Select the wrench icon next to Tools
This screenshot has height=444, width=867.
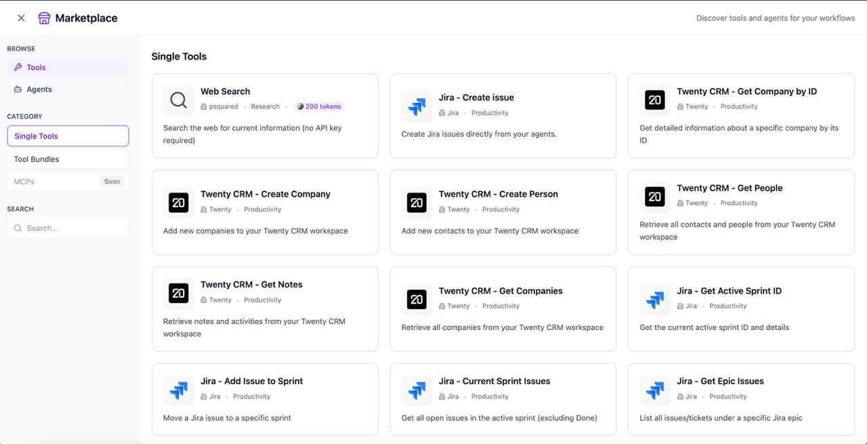click(x=18, y=67)
